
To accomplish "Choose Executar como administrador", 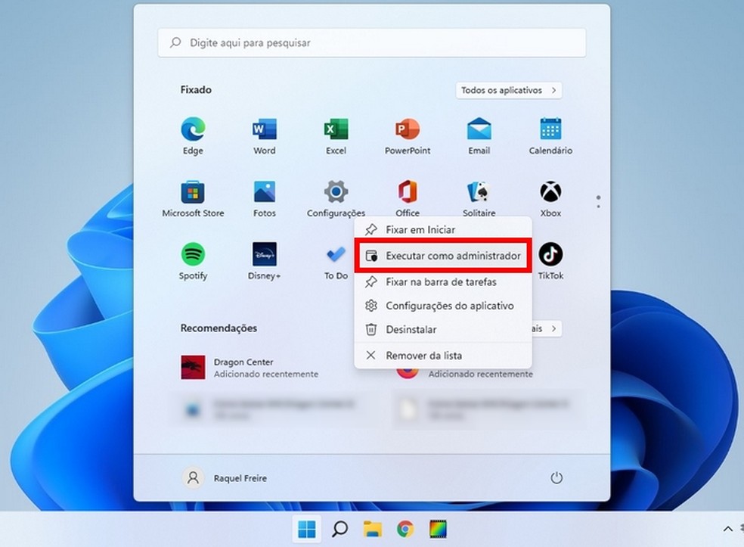I will pyautogui.click(x=443, y=256).
